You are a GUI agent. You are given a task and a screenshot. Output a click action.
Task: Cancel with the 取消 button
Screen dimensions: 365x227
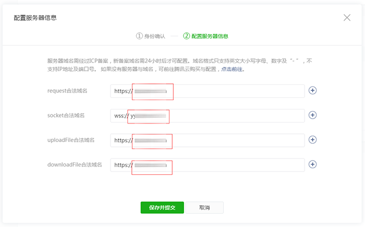(204, 207)
